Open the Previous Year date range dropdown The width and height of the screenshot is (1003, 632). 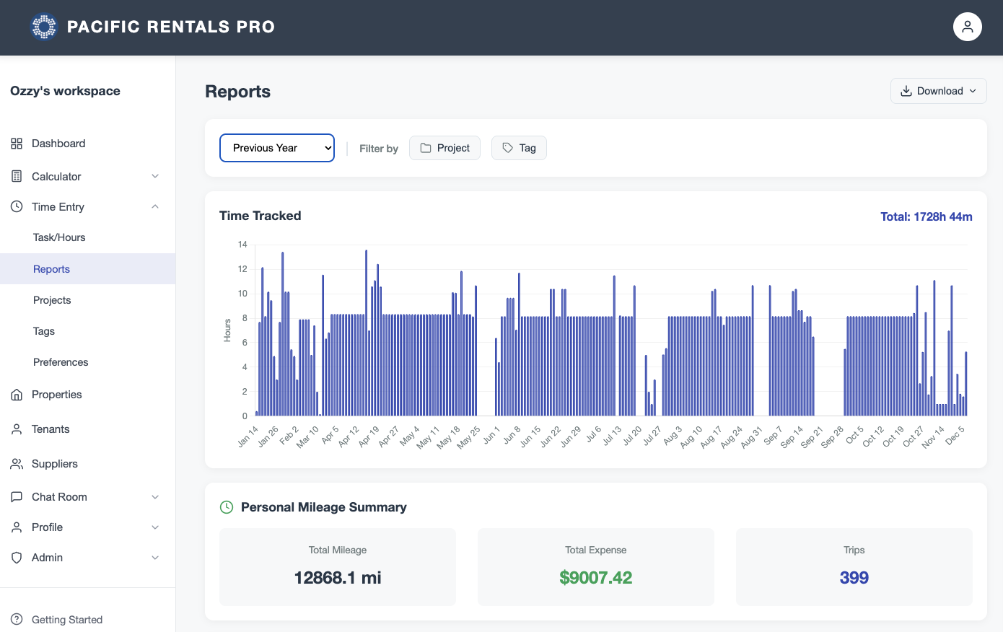click(x=277, y=148)
